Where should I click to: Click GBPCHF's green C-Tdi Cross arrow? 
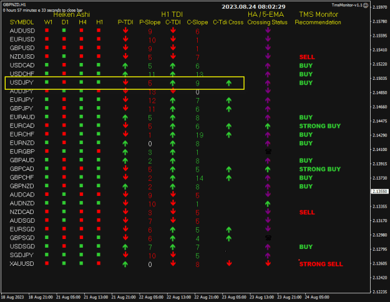pyautogui.click(x=229, y=178)
